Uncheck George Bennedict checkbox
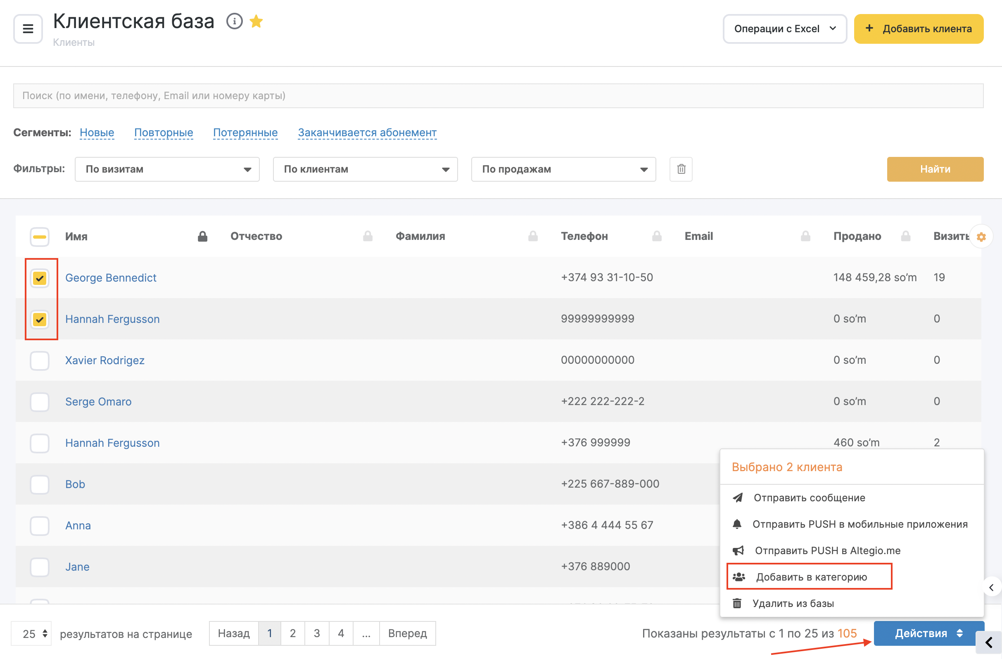Image resolution: width=1002 pixels, height=659 pixels. [40, 278]
